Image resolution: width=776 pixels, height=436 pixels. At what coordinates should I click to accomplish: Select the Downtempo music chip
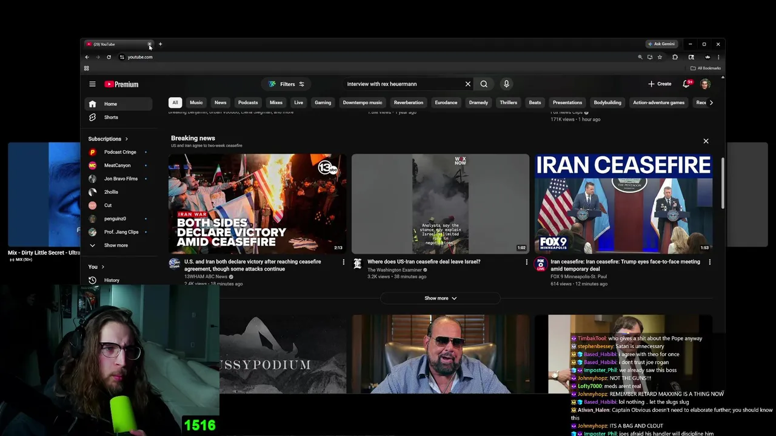pos(363,102)
